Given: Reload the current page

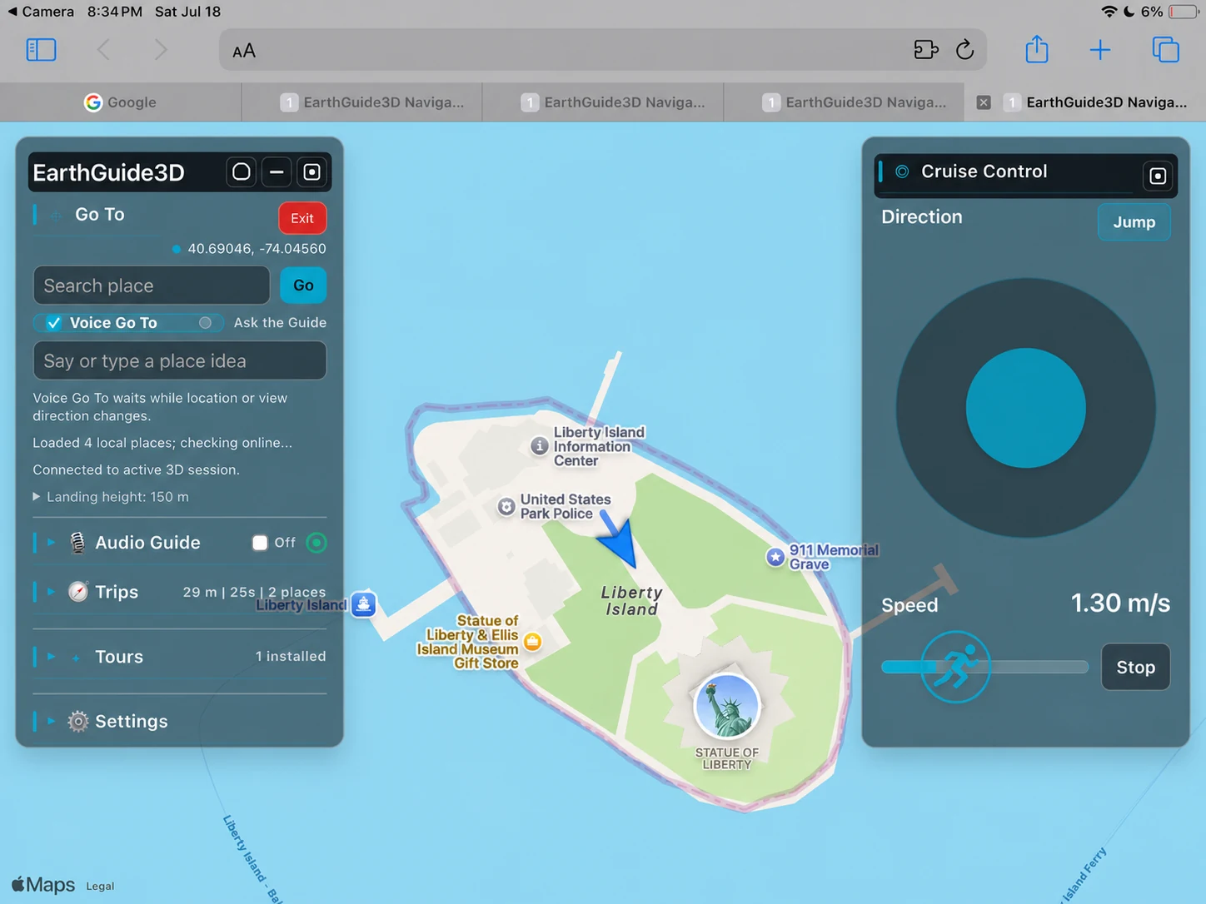Looking at the screenshot, I should [965, 50].
